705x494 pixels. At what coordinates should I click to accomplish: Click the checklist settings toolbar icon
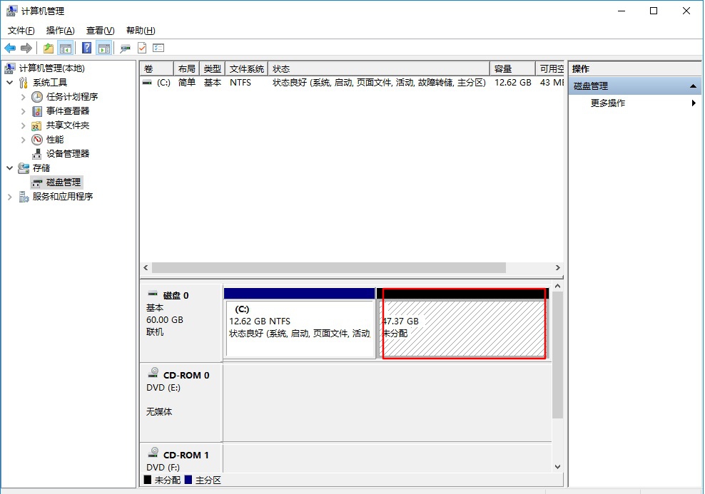click(x=158, y=48)
